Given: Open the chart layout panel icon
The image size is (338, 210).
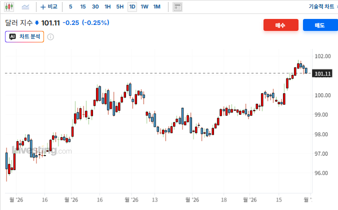Looking at the screenshot, I should tap(177, 7).
